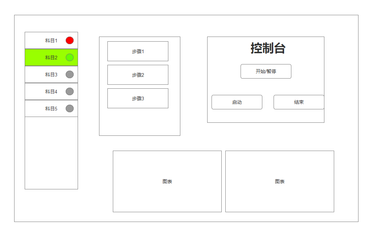Click the right 图表 chart panel
The image size is (373, 235).
tap(280, 181)
